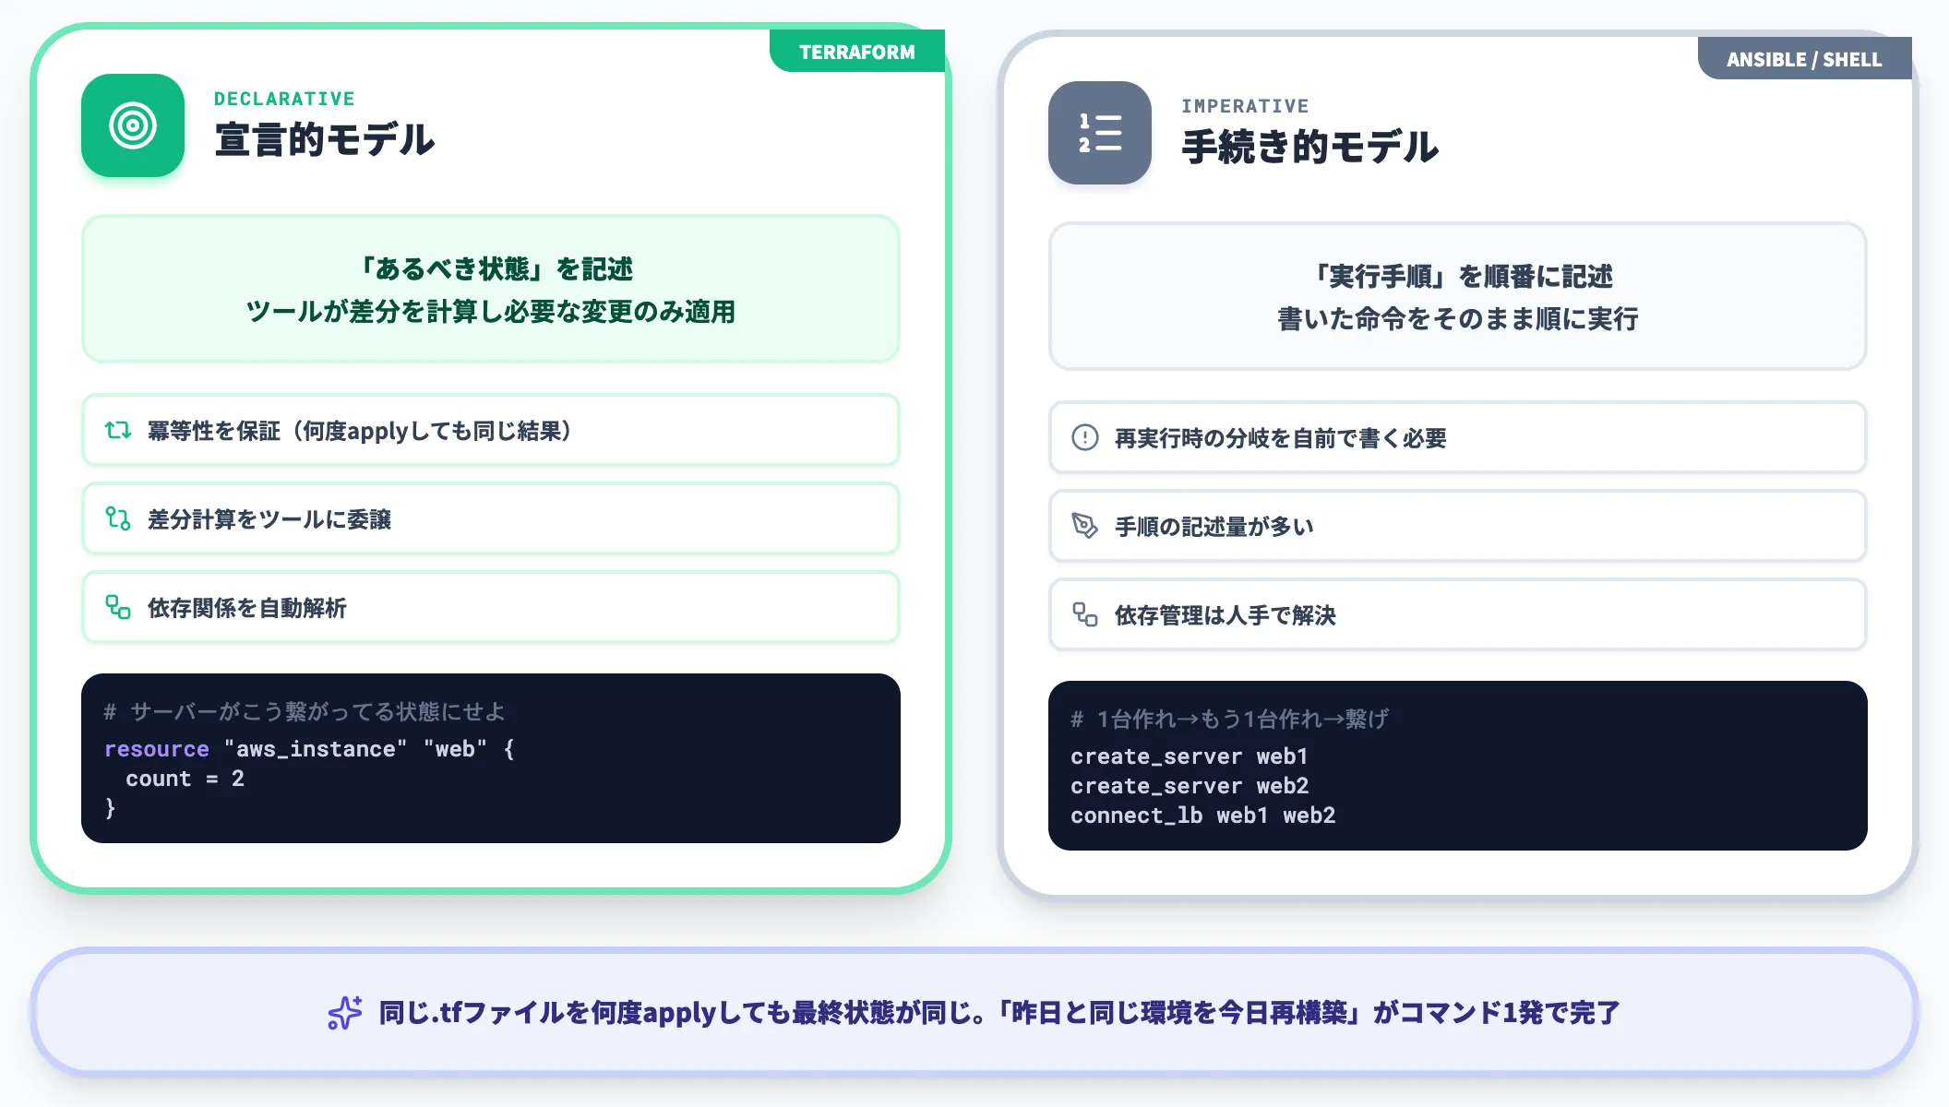Click the pull-request icon beside 差分計算をツールに委譲
This screenshot has height=1107, width=1949.
pyautogui.click(x=118, y=518)
